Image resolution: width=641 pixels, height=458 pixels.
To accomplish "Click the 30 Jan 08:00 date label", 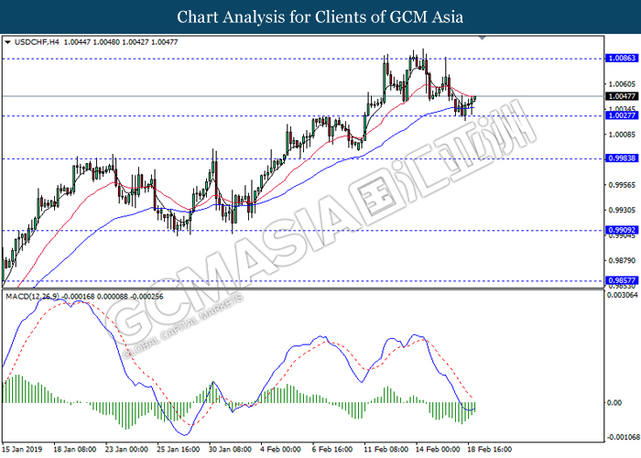I will pos(230,450).
